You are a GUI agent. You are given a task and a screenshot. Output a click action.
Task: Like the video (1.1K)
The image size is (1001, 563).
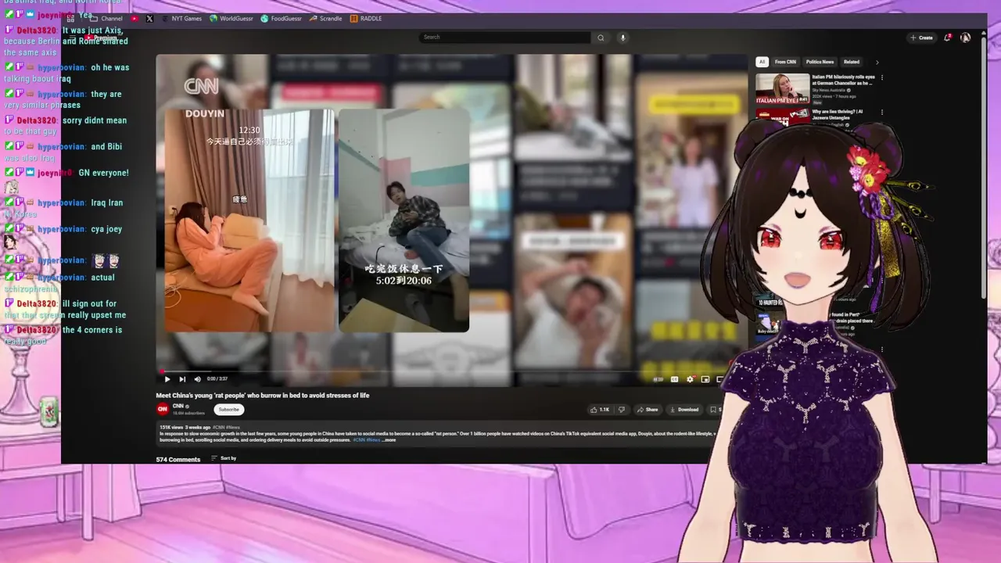[601, 409]
